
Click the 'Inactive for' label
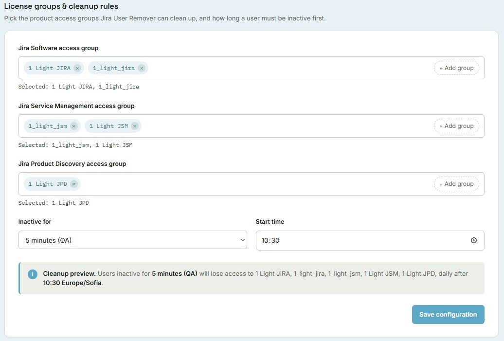(x=35, y=221)
